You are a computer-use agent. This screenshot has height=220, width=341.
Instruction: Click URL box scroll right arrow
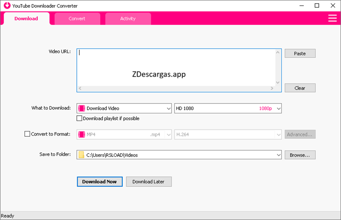(272, 88)
